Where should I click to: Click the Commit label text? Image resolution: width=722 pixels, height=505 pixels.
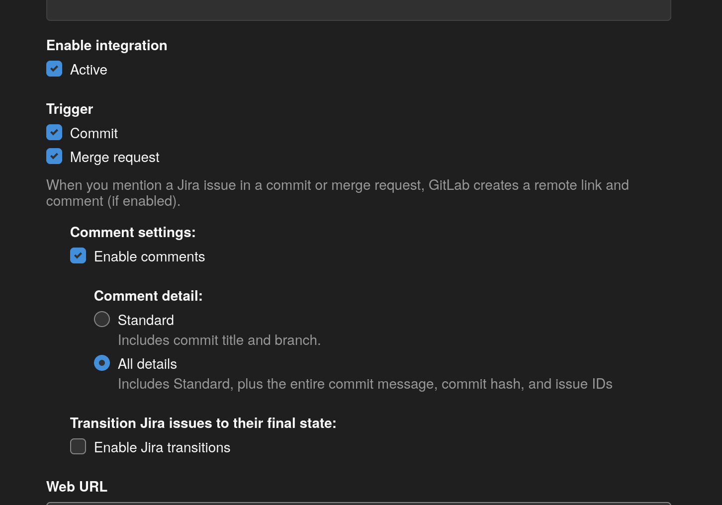tap(94, 133)
